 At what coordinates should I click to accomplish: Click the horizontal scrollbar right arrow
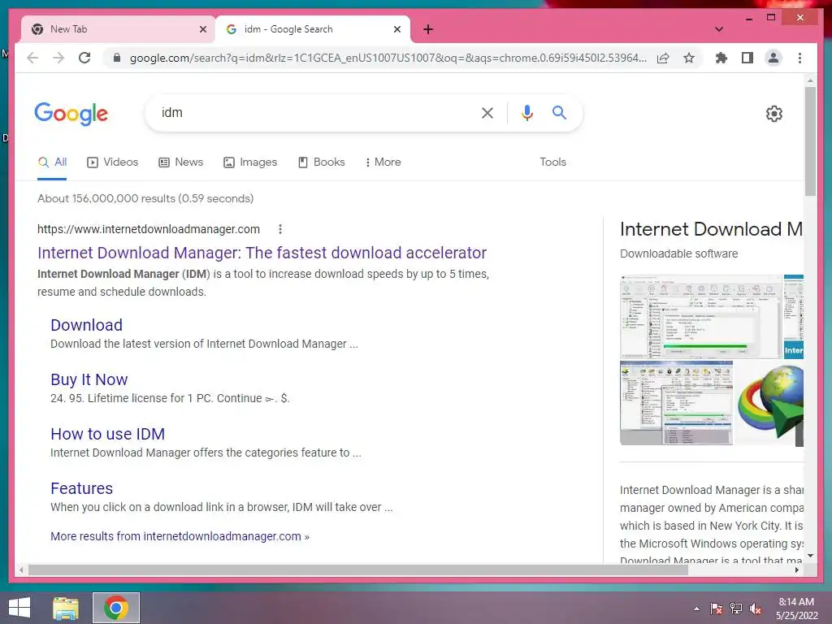(x=797, y=570)
